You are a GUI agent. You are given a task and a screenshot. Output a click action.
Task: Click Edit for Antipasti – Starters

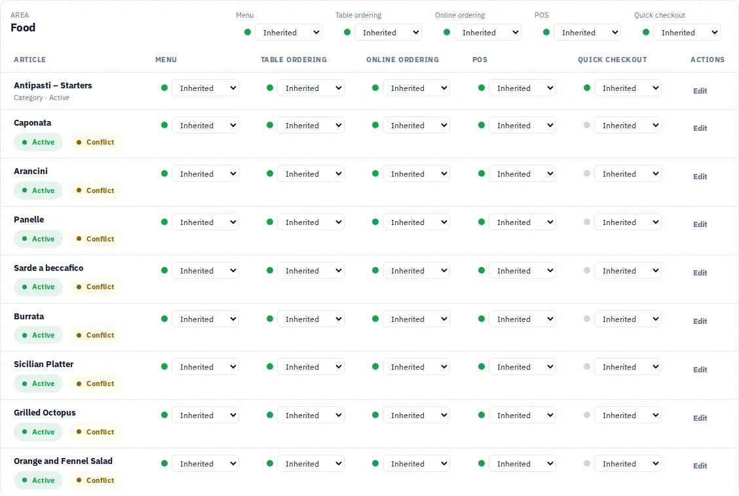tap(700, 91)
